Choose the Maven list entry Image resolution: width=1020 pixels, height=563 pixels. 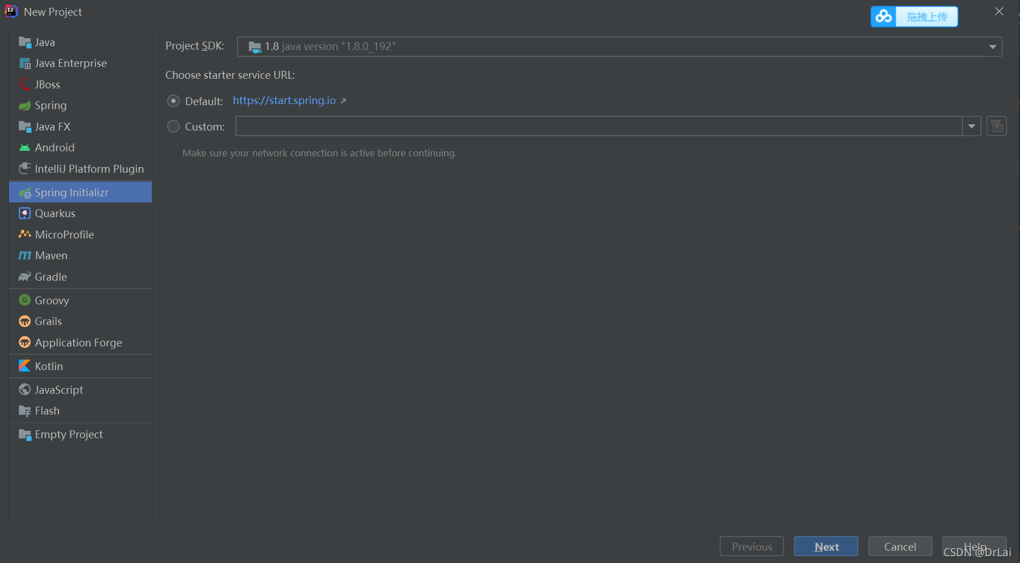80,255
